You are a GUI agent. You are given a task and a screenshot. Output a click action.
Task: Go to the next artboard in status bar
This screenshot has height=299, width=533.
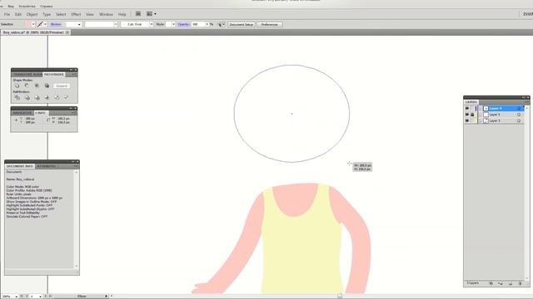click(x=46, y=297)
